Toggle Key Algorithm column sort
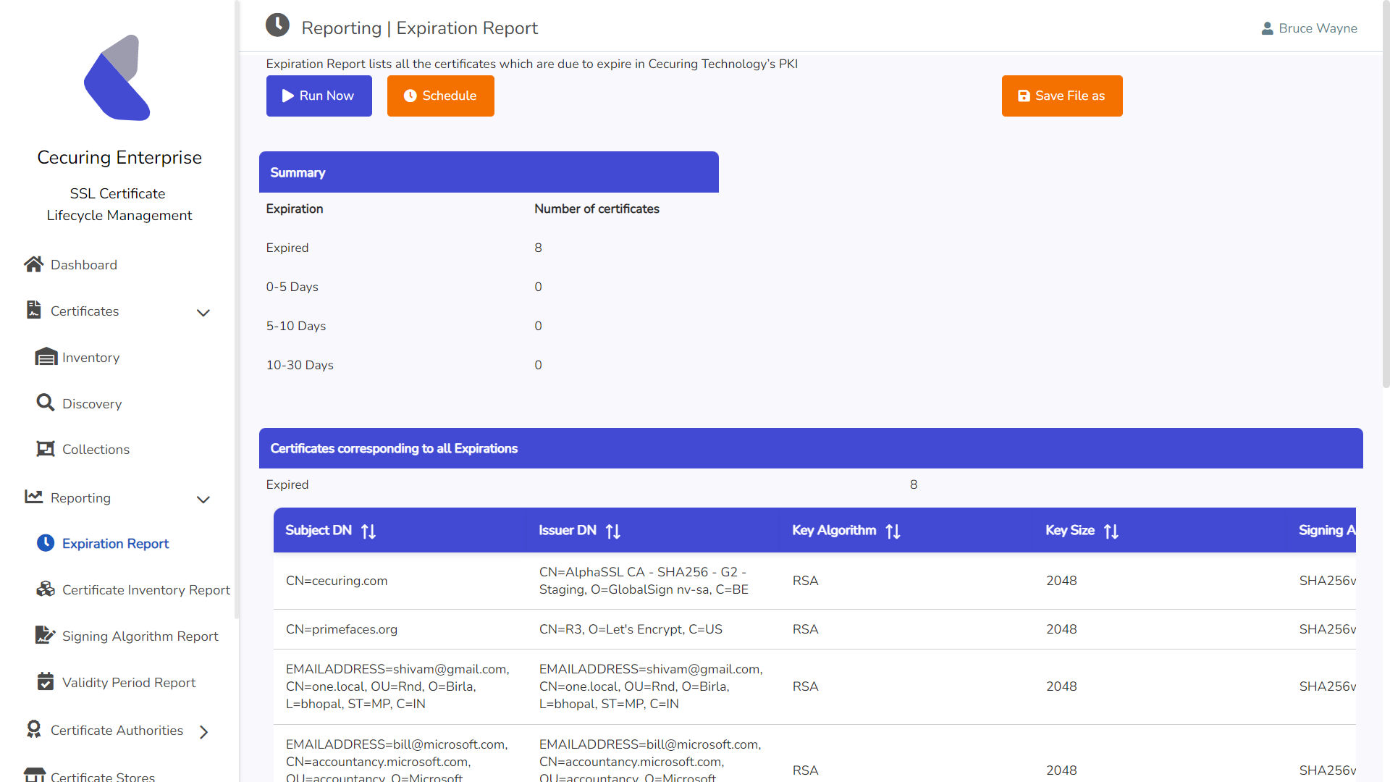The image size is (1390, 782). (893, 531)
